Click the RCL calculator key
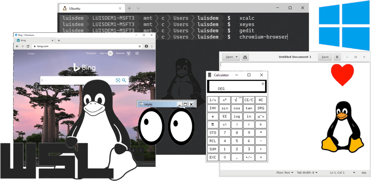 [213, 141]
